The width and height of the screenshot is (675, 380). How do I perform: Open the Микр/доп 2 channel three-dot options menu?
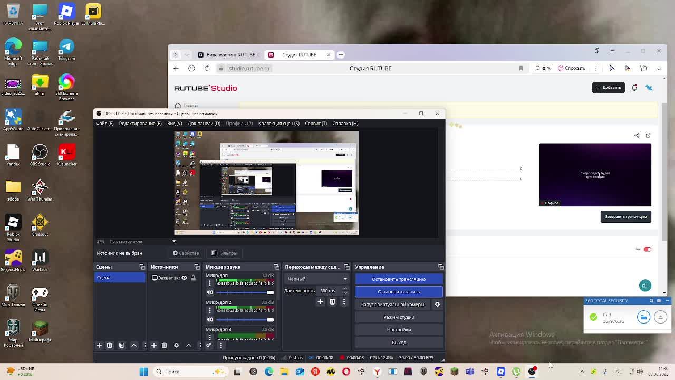(209, 310)
